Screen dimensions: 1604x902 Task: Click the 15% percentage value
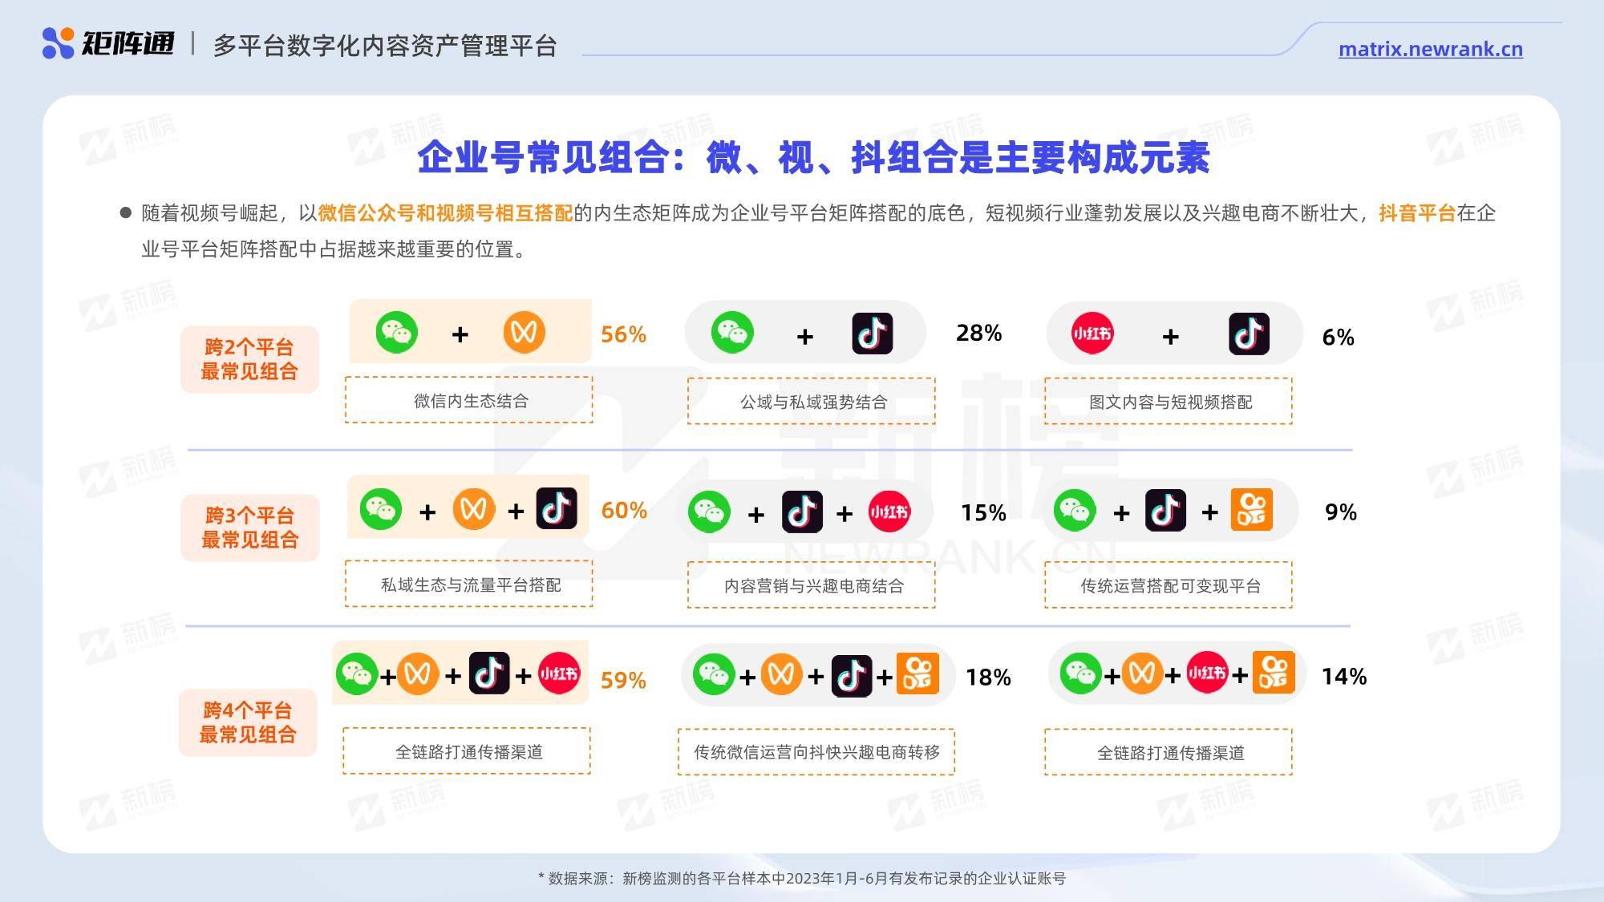pyautogui.click(x=984, y=512)
